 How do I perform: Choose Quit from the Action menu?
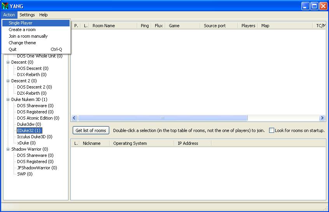pos(36,49)
